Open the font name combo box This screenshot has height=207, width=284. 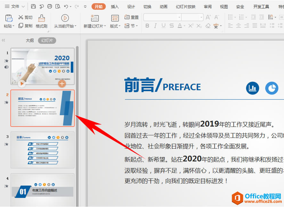pos(162,17)
